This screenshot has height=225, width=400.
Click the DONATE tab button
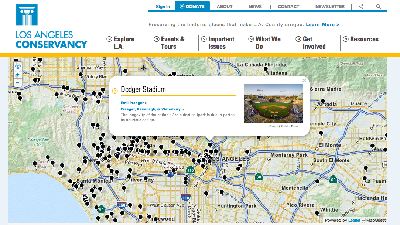click(192, 6)
